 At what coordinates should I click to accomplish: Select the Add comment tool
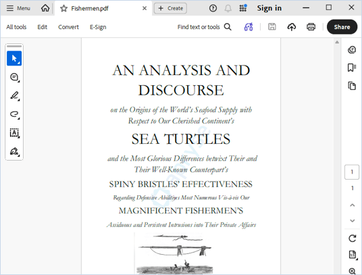[14, 77]
